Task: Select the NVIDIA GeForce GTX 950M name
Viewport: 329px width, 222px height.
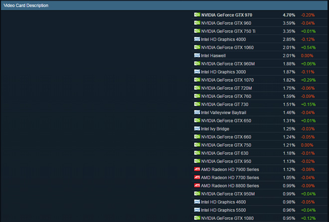Action: [x=228, y=194]
